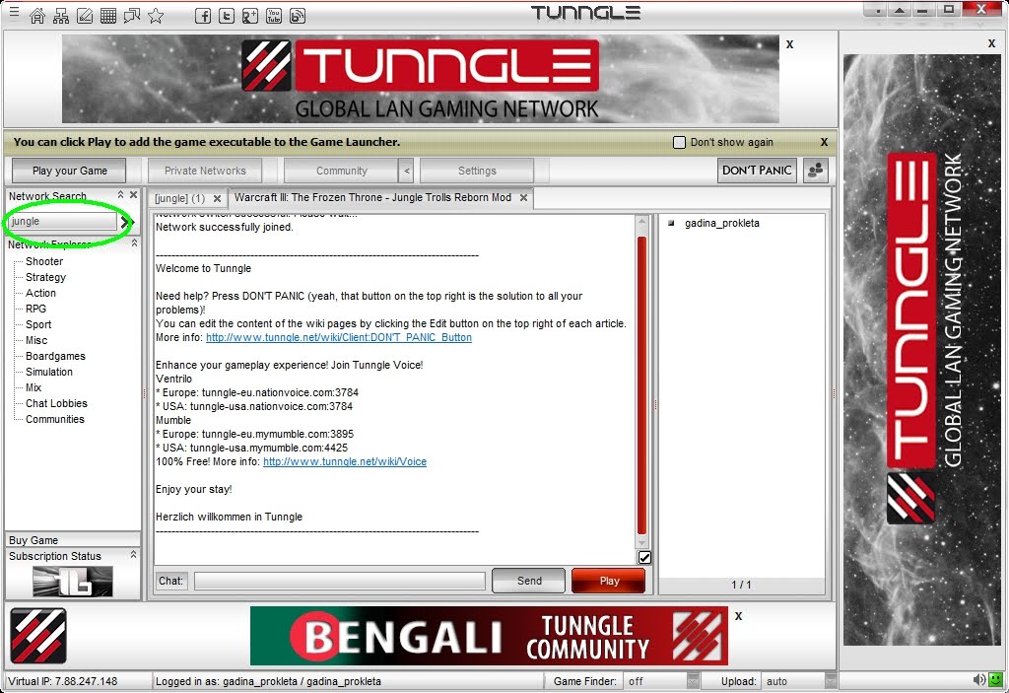1009x693 pixels.
Task: Click the friends list icon beside DON'T PANIC
Action: (815, 171)
